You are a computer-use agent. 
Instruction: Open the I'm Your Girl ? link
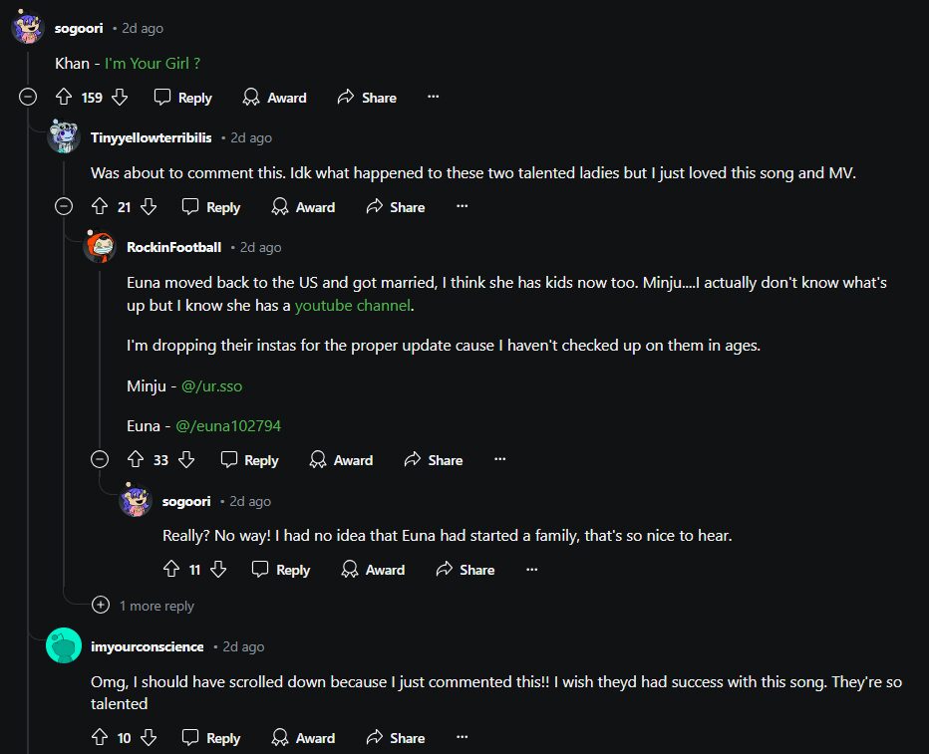tap(153, 63)
